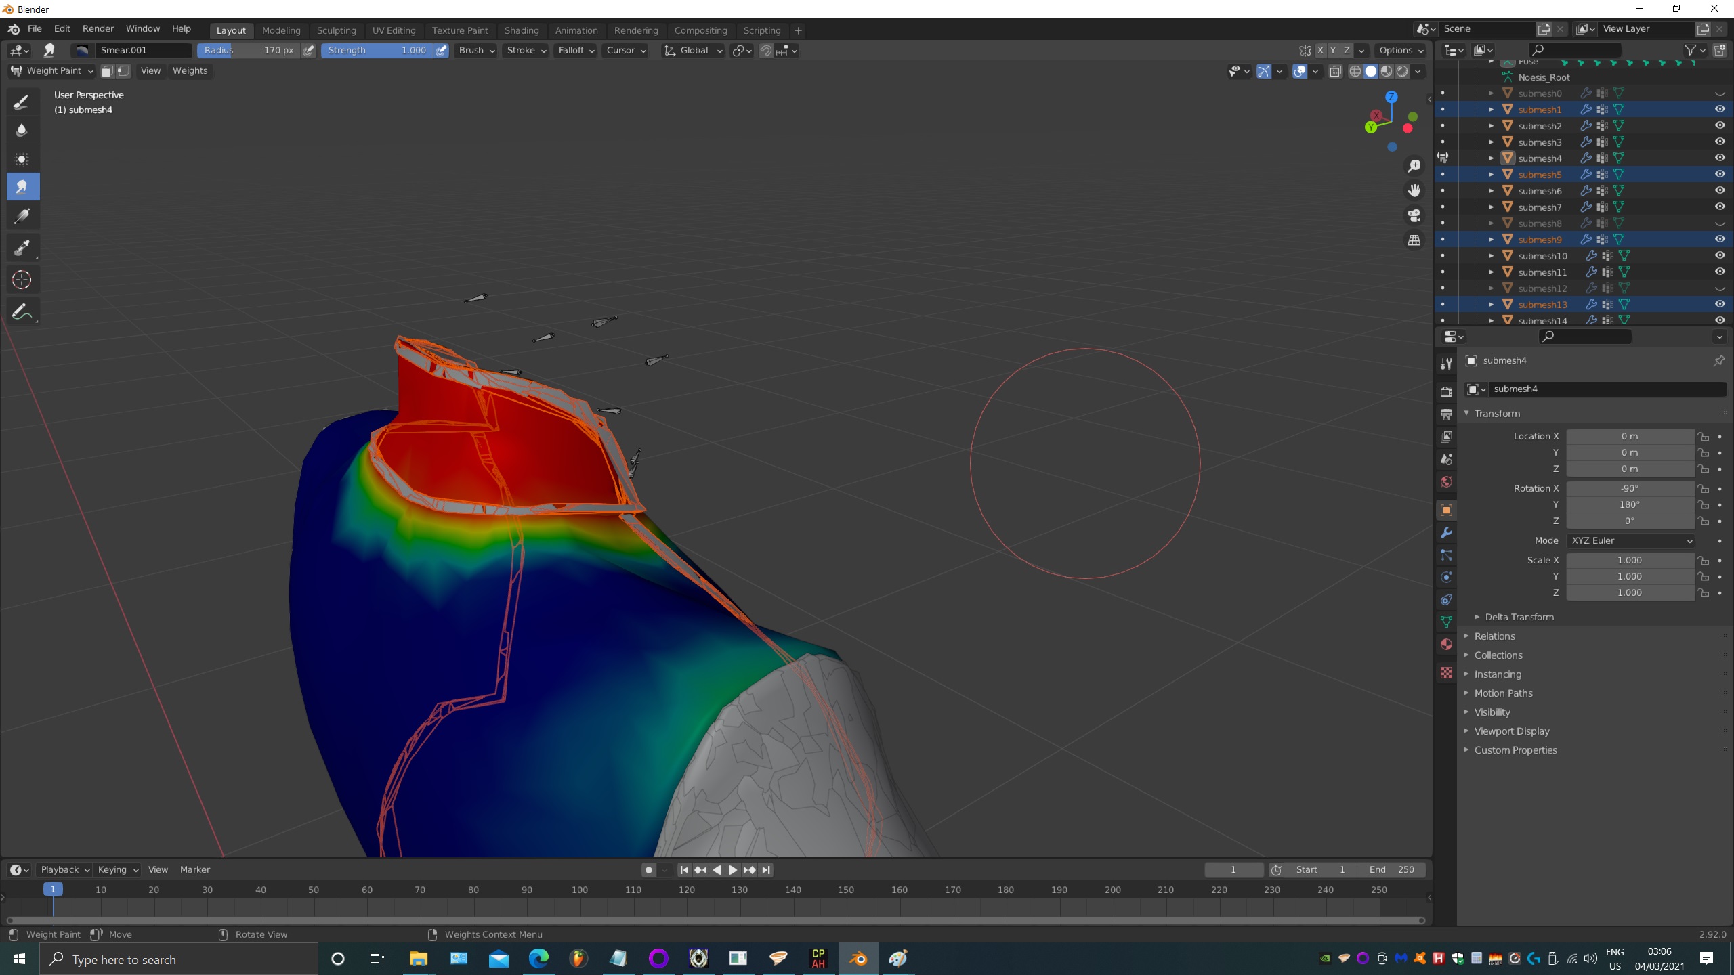1734x975 pixels.
Task: Select the 3D Cursor tool
Action: point(22,279)
